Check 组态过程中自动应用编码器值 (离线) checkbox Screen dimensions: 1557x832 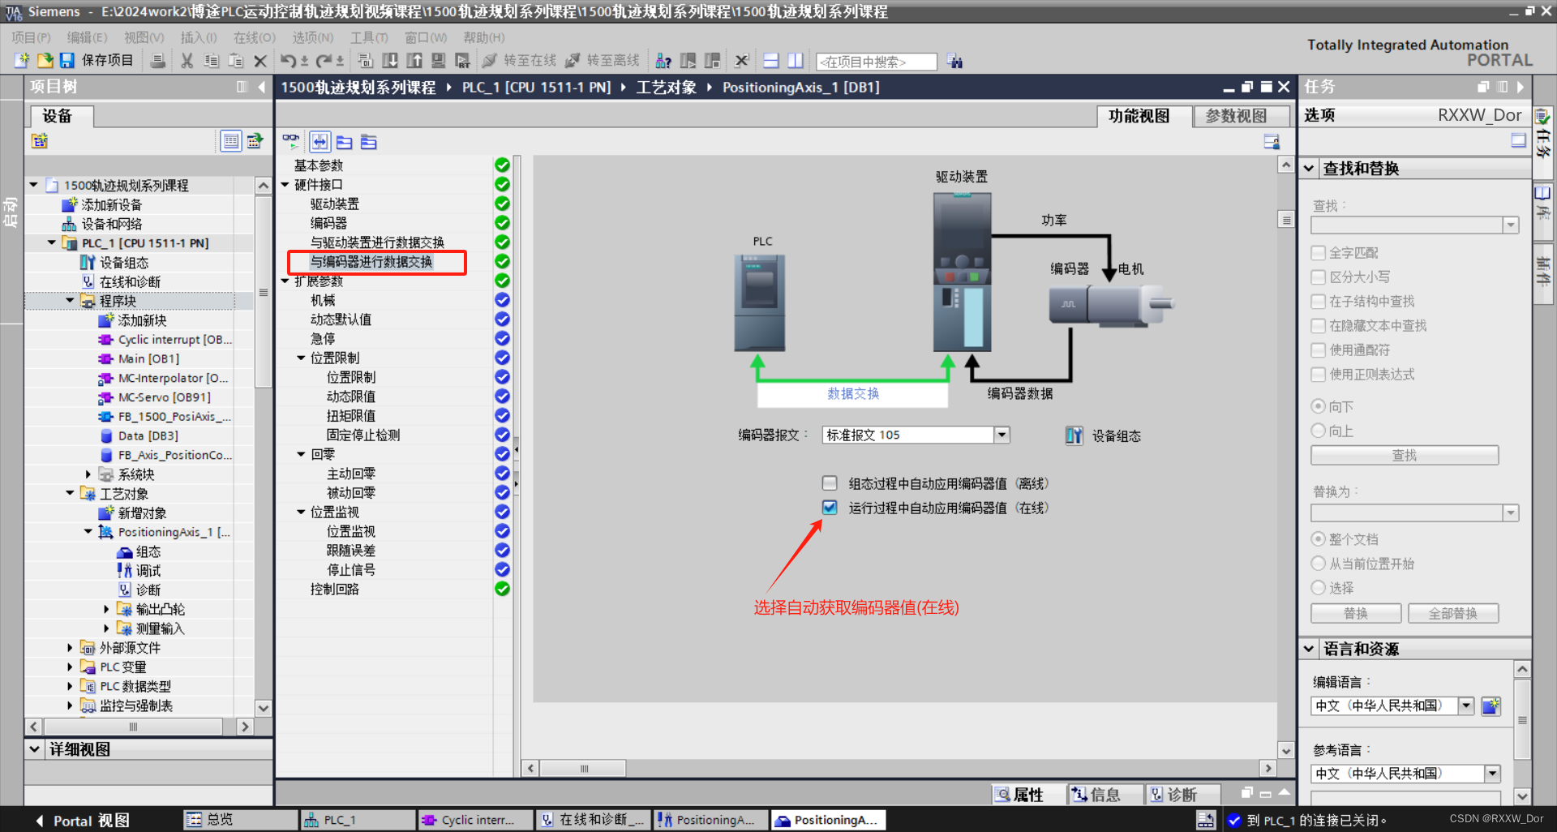(x=830, y=483)
